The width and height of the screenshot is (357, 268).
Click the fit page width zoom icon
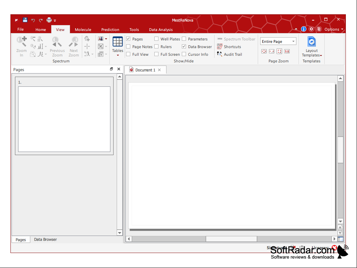click(272, 51)
